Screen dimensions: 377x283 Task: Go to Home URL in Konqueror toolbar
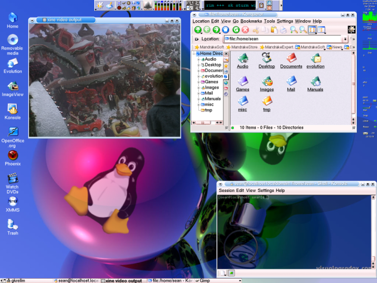(x=226, y=30)
